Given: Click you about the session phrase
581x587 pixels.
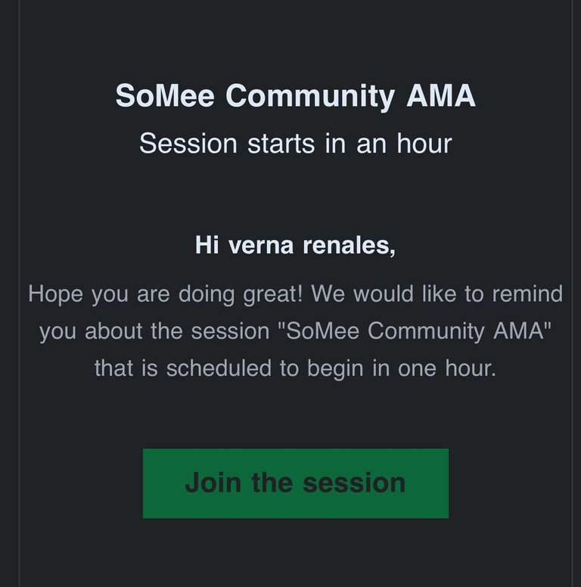Looking at the screenshot, I should click(x=154, y=331).
